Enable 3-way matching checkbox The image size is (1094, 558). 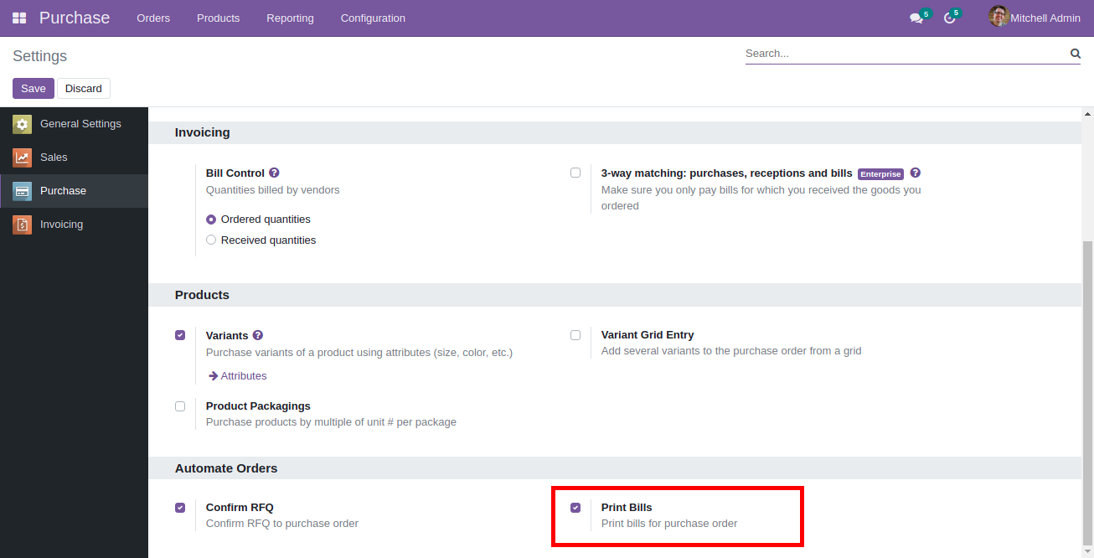tap(575, 173)
